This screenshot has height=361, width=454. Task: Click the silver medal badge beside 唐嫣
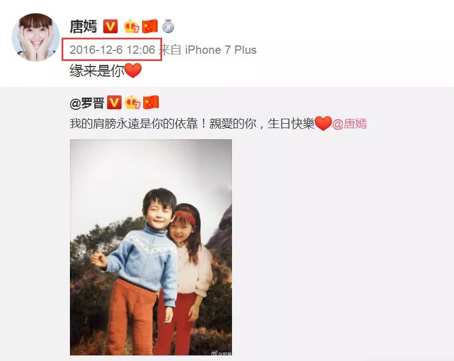pos(168,26)
